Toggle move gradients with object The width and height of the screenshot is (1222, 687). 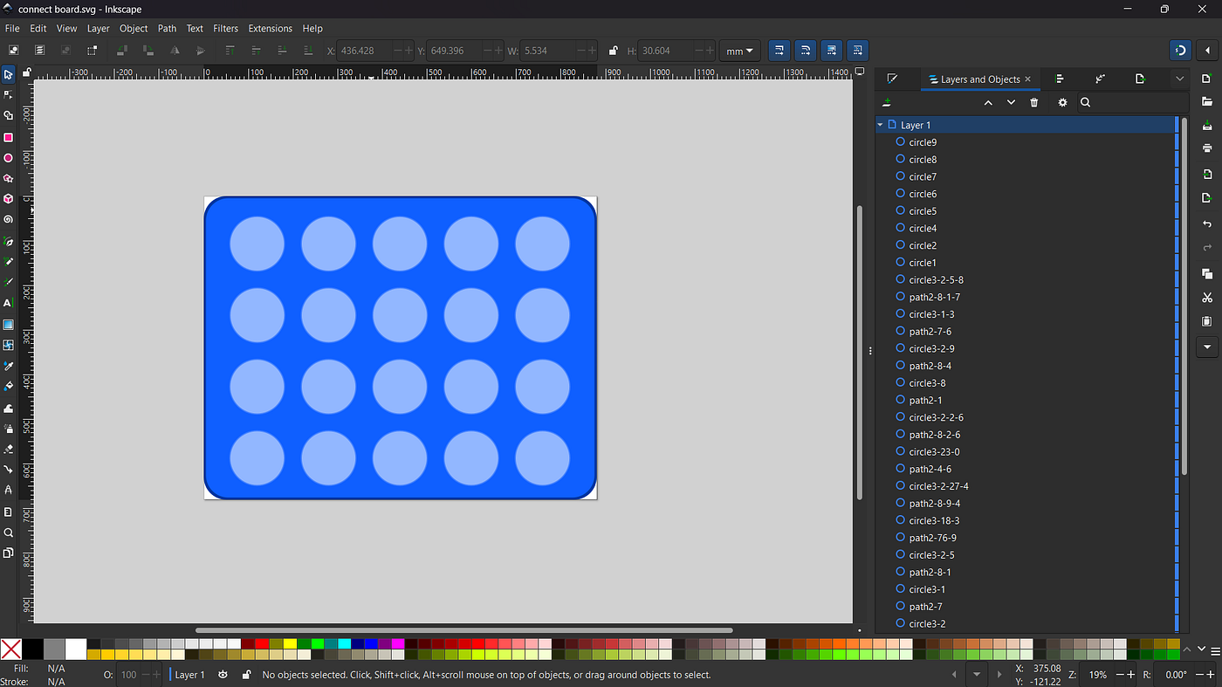click(832, 51)
